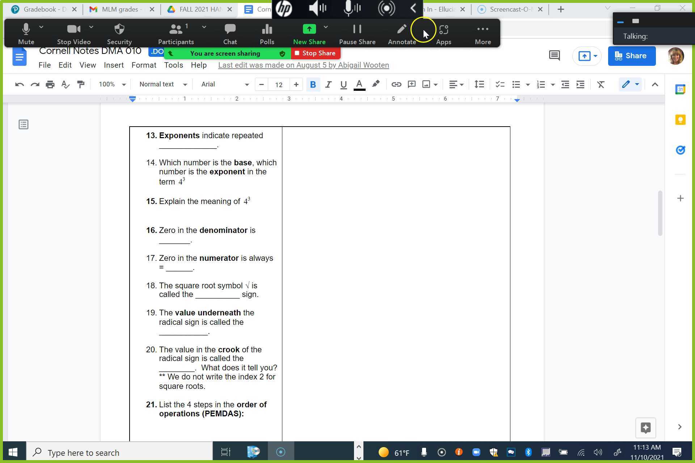The width and height of the screenshot is (695, 463).
Task: Insert a checklist
Action: point(500,84)
